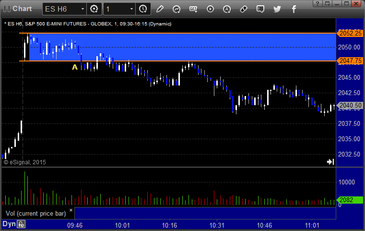The image size is (365, 231).
Task: Close the Vol study panel
Action: pyautogui.click(x=71, y=210)
